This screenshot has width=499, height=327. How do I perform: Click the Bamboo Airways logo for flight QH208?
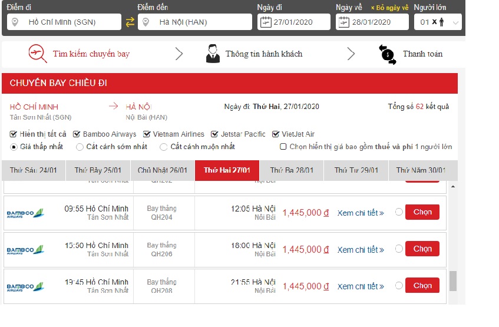coord(25,286)
